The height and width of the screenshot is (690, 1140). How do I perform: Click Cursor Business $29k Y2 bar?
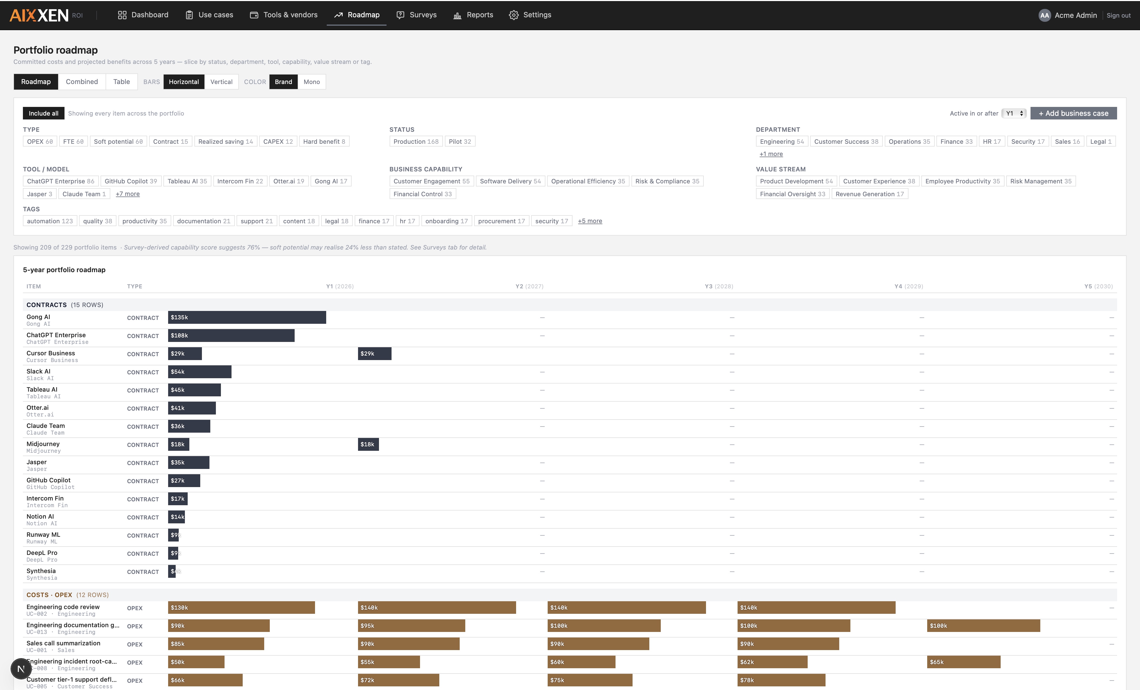pos(375,354)
